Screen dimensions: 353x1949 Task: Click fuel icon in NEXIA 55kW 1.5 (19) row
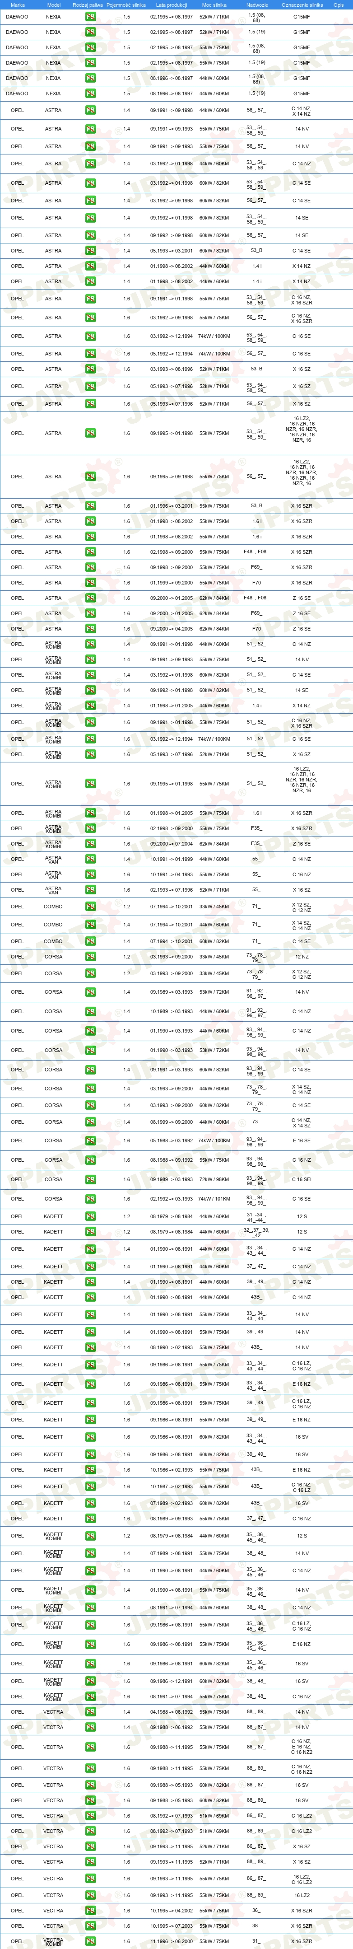pos(90,63)
